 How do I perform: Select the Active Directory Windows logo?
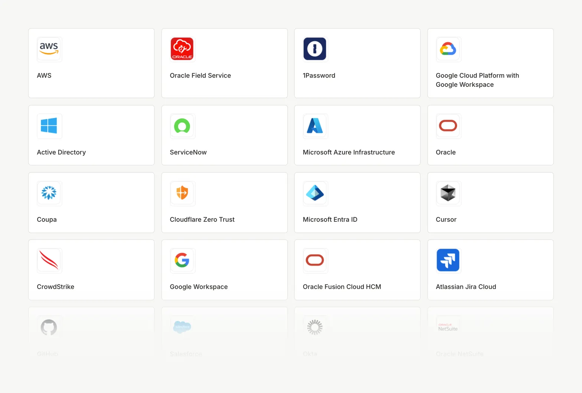49,126
